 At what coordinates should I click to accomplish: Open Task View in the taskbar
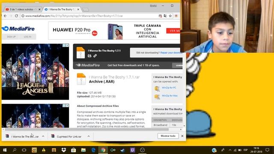(x=24, y=150)
